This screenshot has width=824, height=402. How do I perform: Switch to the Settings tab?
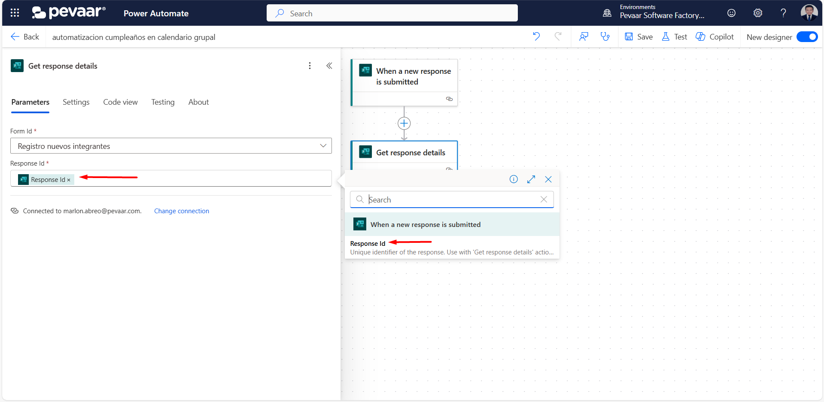[76, 102]
